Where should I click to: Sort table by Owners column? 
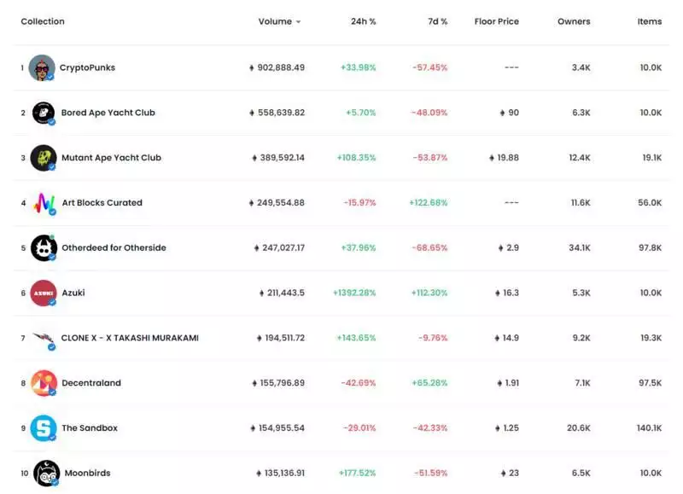pos(574,21)
